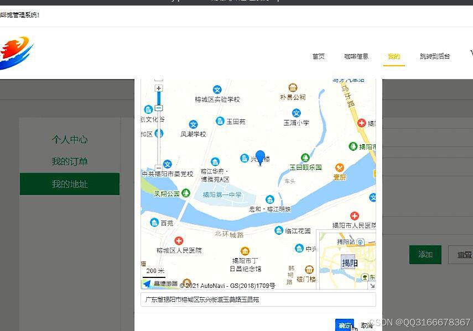Click the 榕江华府 residence icon
Image resolution: width=473 pixels, height=331 pixels.
tap(215, 162)
